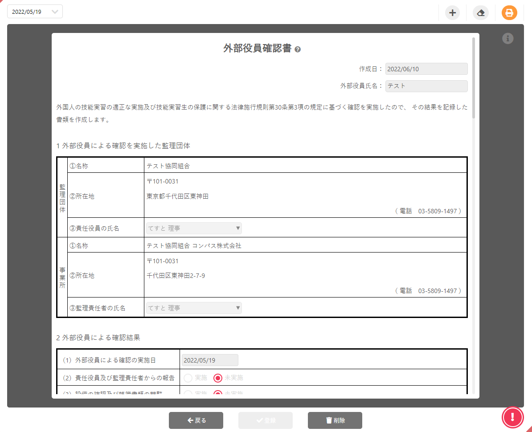This screenshot has height=432, width=532.
Task: Select 未実施 for 責任役員 report row
Action: pyautogui.click(x=218, y=378)
